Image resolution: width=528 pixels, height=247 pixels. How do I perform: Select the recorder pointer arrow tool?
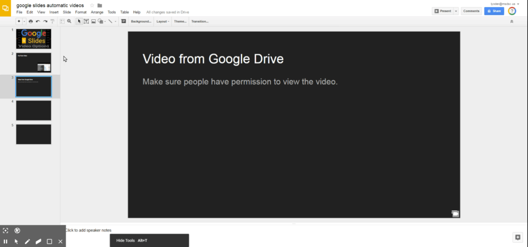coord(16,241)
